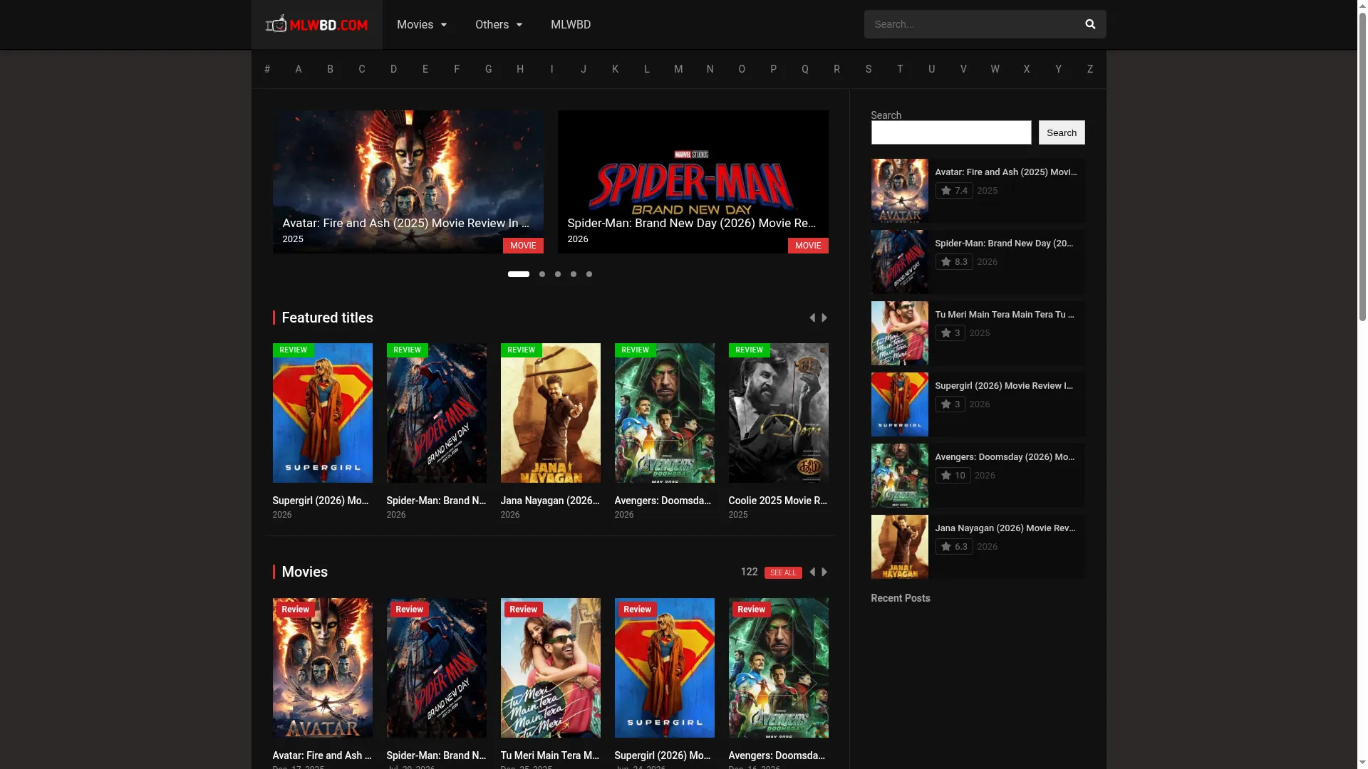The width and height of the screenshot is (1368, 769).
Task: Open Avatar: Fire and Ash sidebar link
Action: 1006,172
